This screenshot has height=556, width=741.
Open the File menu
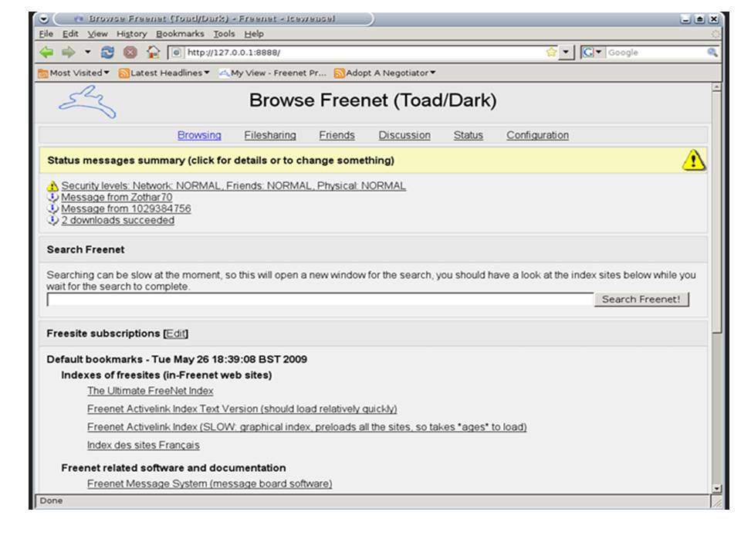46,33
